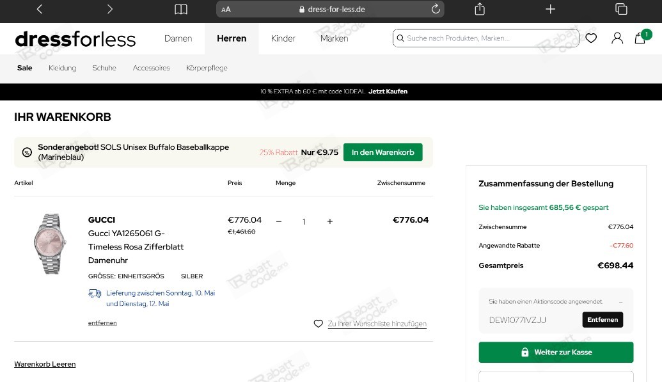This screenshot has width=662, height=382.
Task: Open the shopping bag cart icon
Action: click(x=640, y=38)
